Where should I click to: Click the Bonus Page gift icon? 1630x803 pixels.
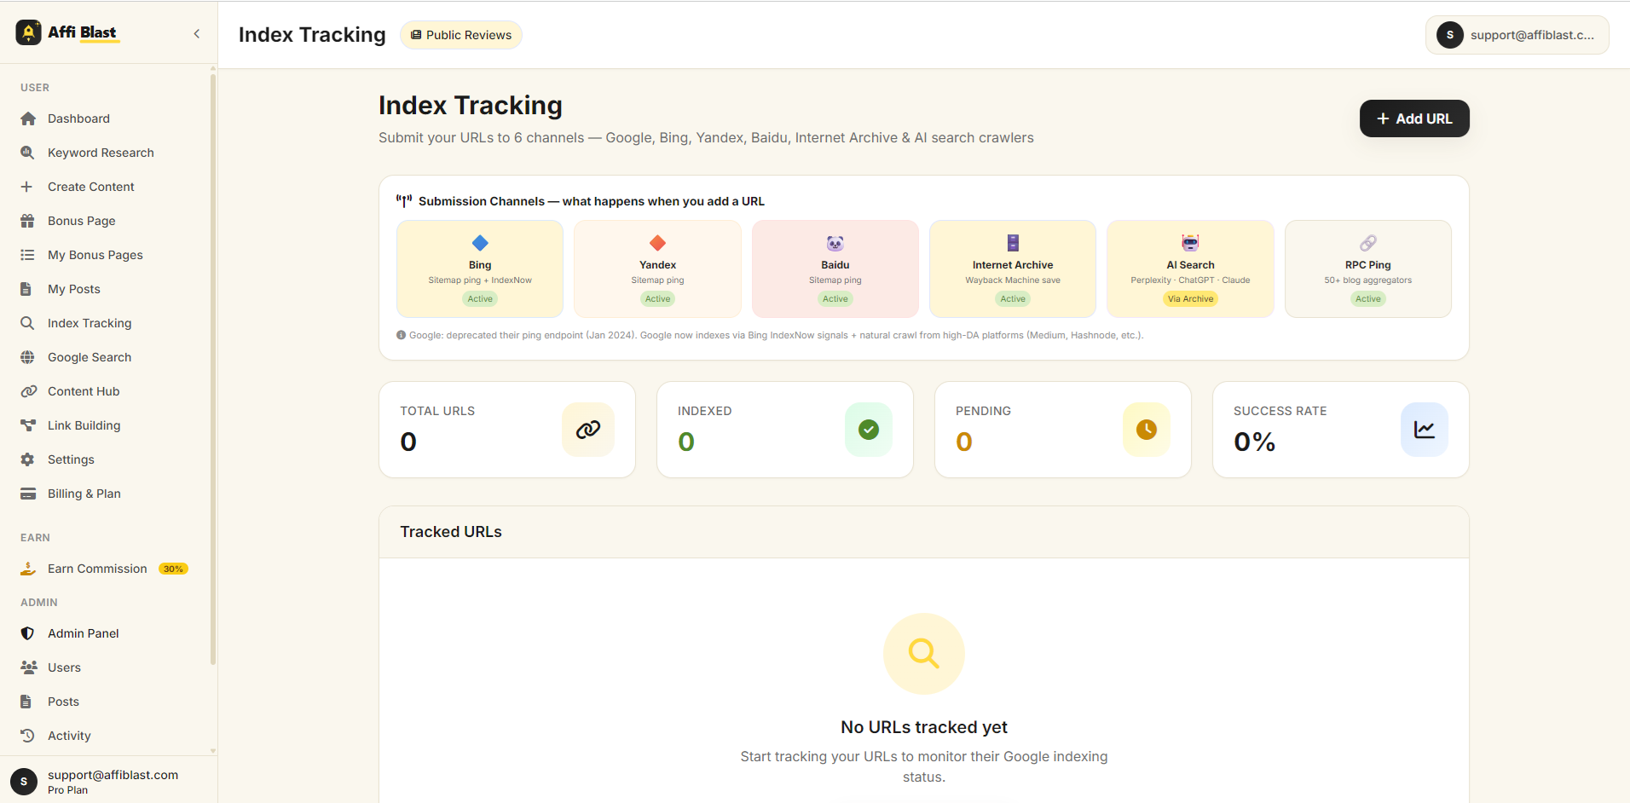point(27,221)
